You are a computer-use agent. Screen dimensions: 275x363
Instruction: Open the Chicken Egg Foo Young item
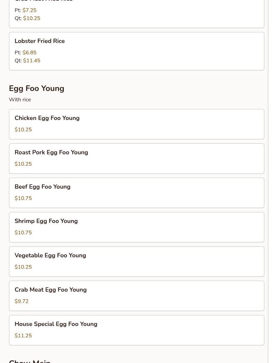(47, 118)
